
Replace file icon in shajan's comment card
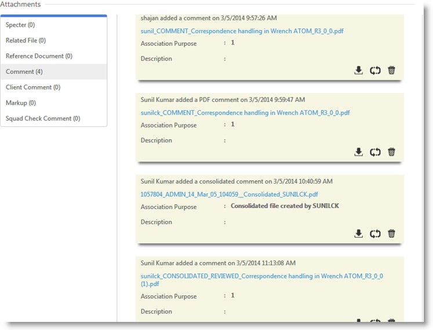[375, 71]
